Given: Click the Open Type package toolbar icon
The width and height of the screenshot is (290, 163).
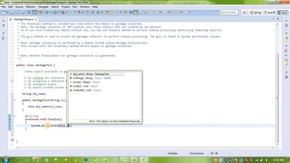Looking at the screenshot, I should coord(107,12).
